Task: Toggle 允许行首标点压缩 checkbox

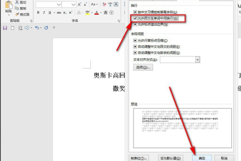Action: tap(135, 41)
